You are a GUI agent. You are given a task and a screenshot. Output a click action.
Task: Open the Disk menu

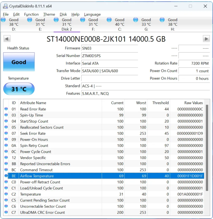tap(63, 14)
